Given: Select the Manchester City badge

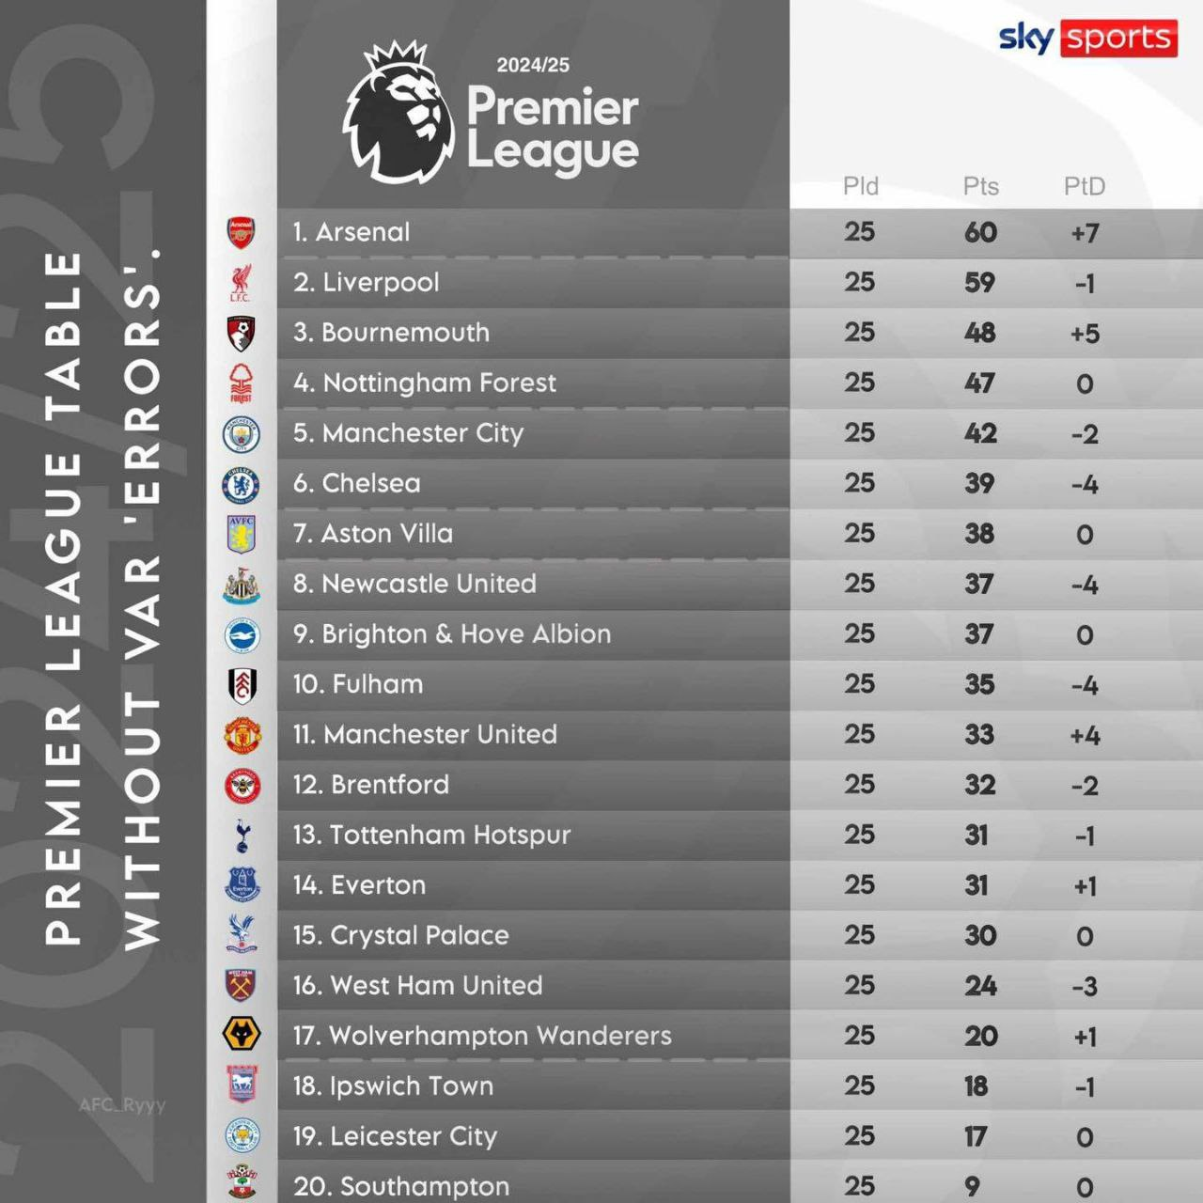Looking at the screenshot, I should 241,434.
